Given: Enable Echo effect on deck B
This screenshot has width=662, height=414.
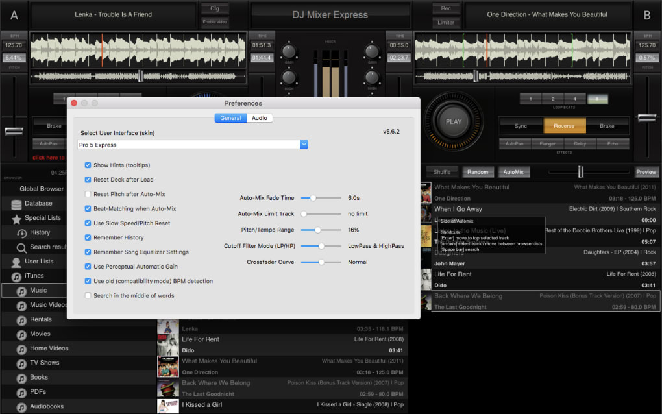Looking at the screenshot, I should tap(613, 144).
